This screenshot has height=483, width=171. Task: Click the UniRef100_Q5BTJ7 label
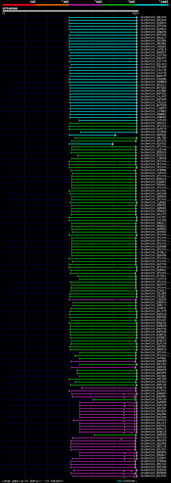153,306
